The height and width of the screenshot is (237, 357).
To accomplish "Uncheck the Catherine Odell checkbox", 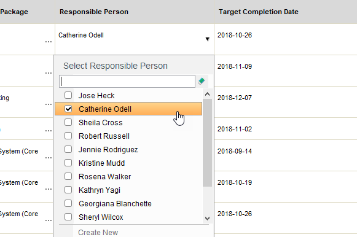I will click(x=68, y=109).
